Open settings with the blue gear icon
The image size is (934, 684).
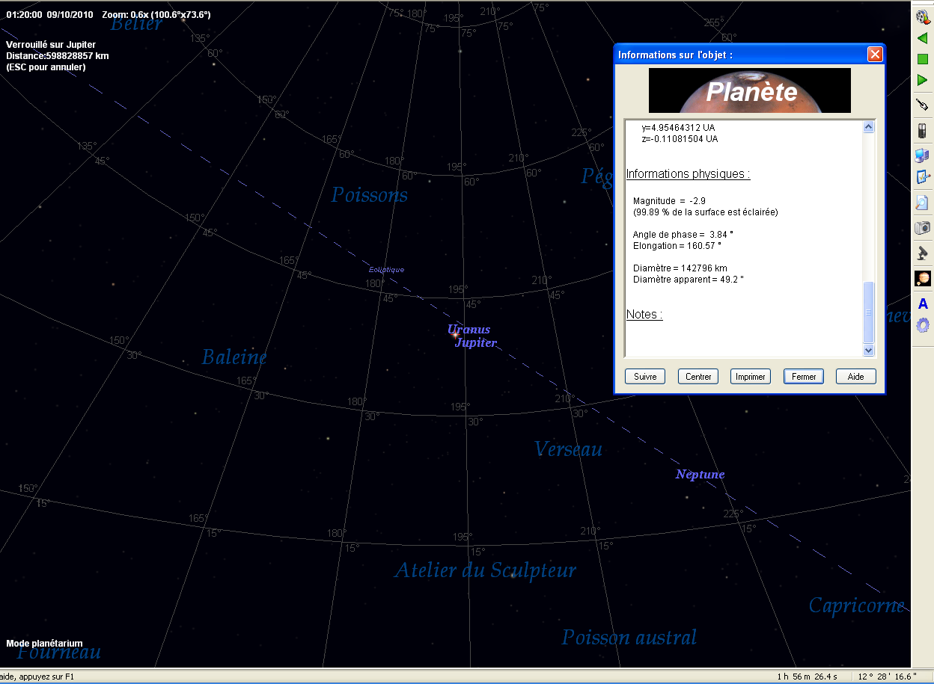pyautogui.click(x=922, y=325)
